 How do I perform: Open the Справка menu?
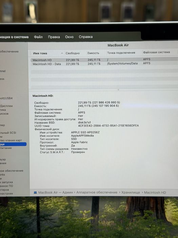click(86, 37)
